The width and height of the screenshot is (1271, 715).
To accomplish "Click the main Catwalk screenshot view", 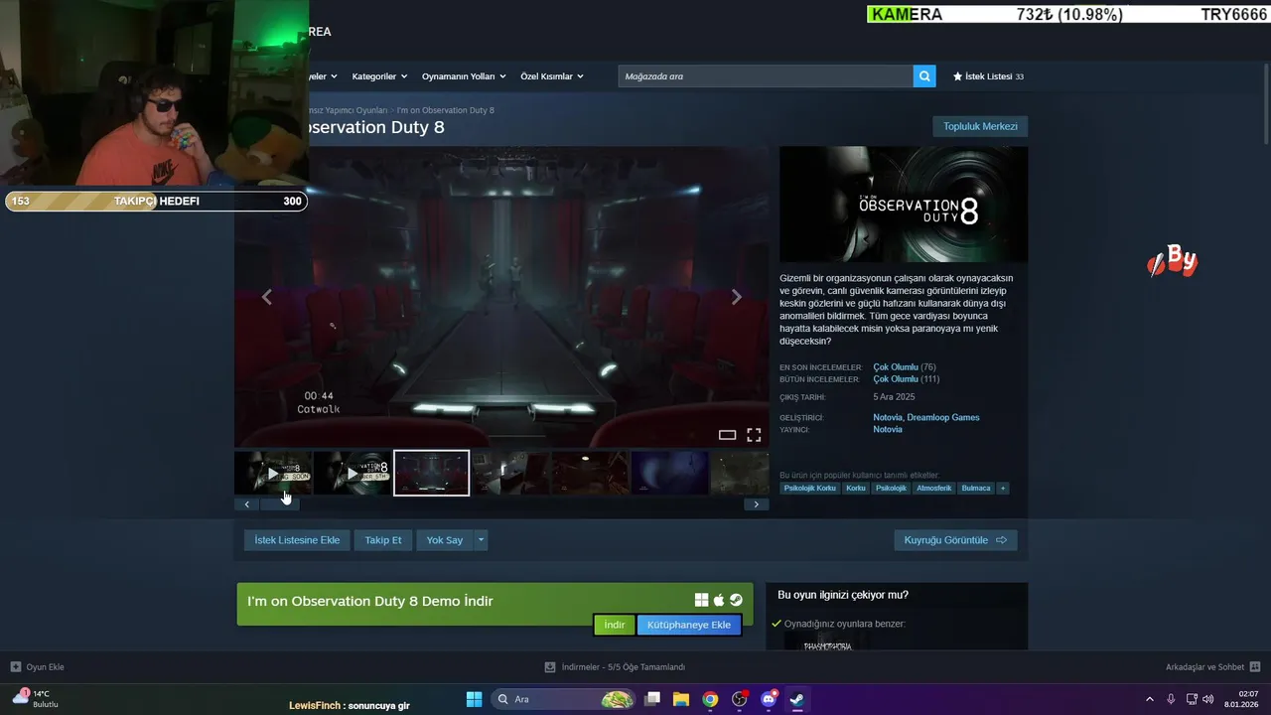I will (501, 297).
